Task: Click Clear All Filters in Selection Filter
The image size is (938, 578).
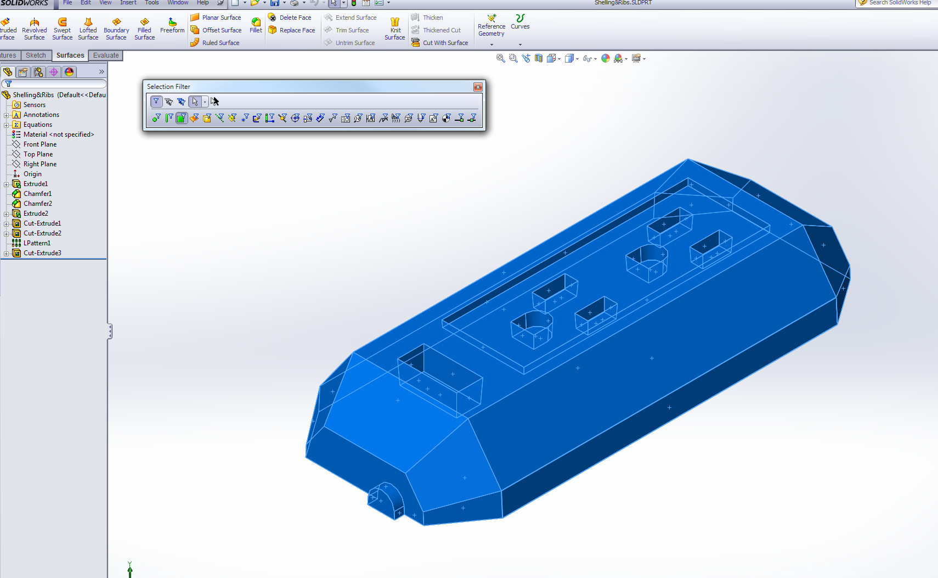Action: [x=169, y=102]
